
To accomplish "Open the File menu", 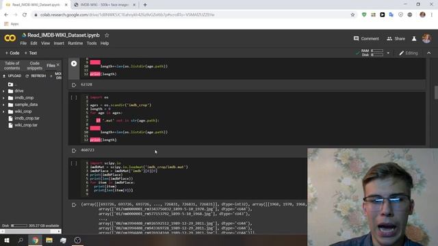I will [23, 43].
